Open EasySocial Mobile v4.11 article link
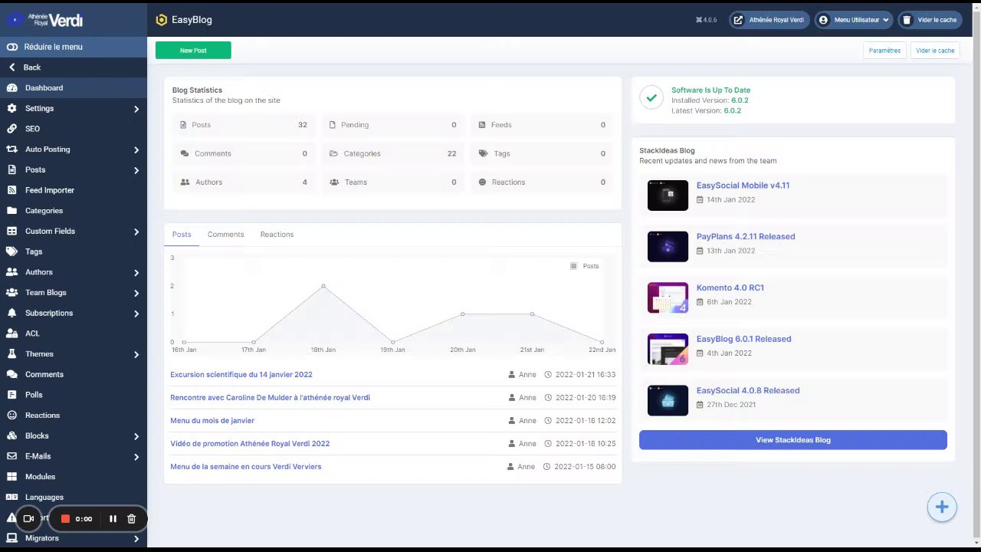This screenshot has width=981, height=552. pos(743,186)
